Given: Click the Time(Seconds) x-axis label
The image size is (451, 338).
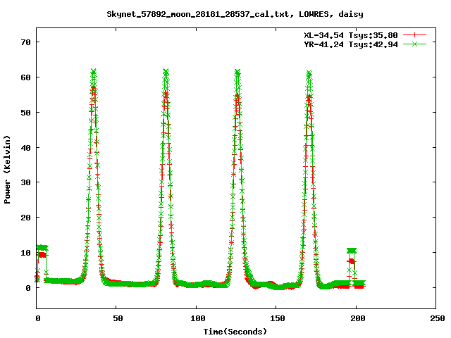Looking at the screenshot, I should click(235, 332).
